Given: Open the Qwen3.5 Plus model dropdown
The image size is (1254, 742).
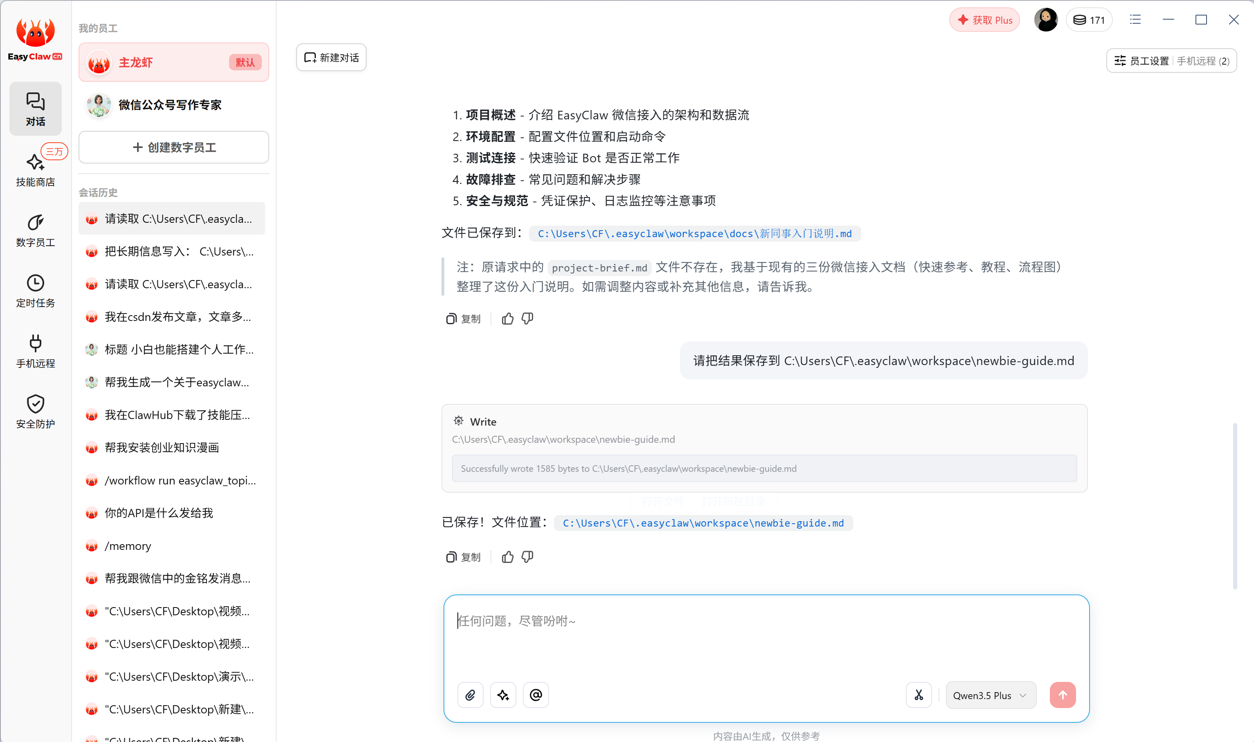Looking at the screenshot, I should pos(991,695).
